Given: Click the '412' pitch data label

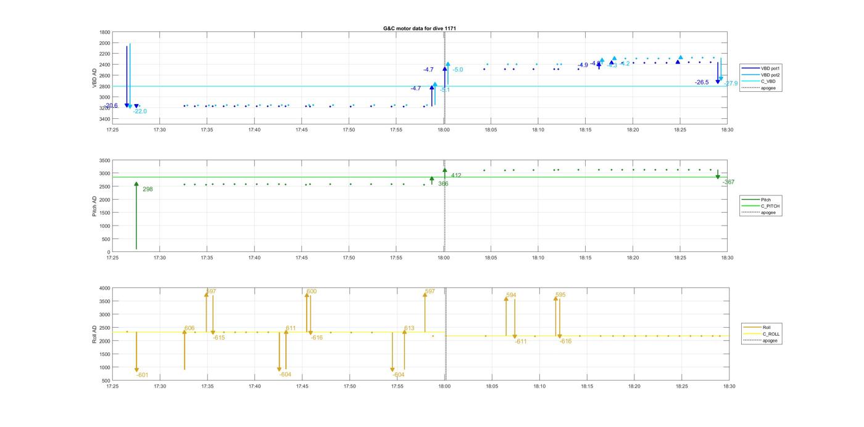Looking at the screenshot, I should [456, 176].
